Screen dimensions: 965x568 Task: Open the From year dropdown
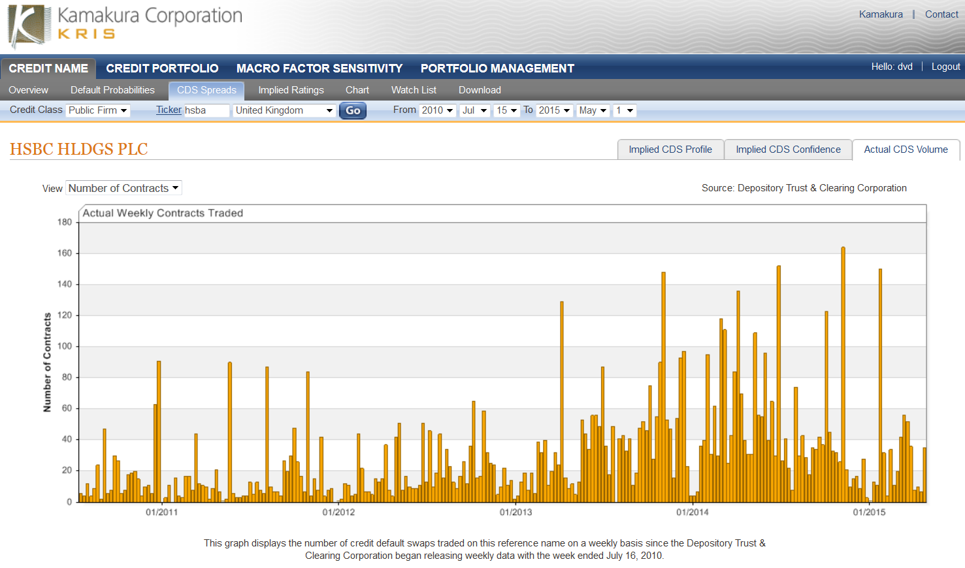point(437,110)
